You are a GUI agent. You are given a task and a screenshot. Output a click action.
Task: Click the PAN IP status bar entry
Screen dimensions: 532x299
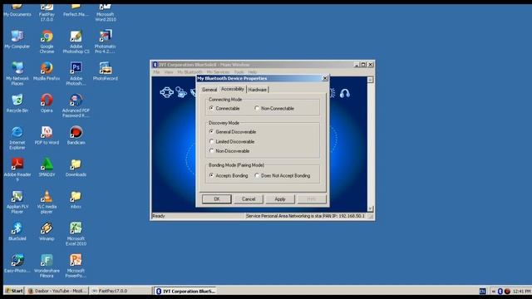(x=343, y=216)
